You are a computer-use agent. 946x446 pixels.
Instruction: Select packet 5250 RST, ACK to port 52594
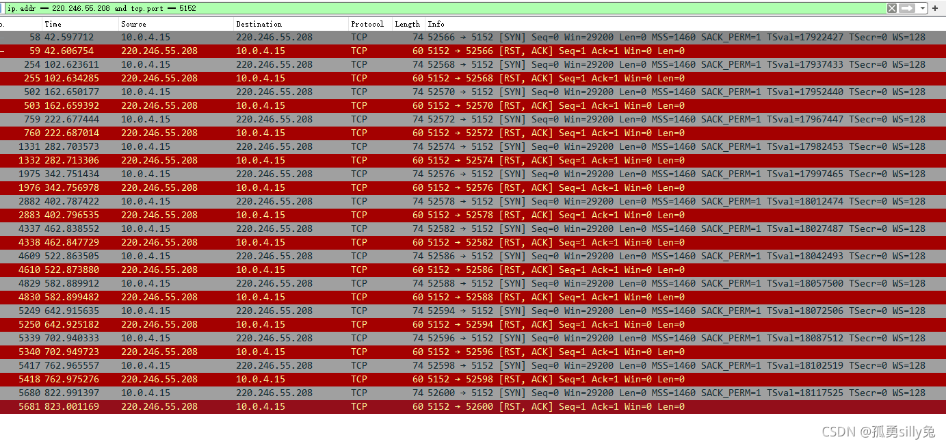pos(473,324)
